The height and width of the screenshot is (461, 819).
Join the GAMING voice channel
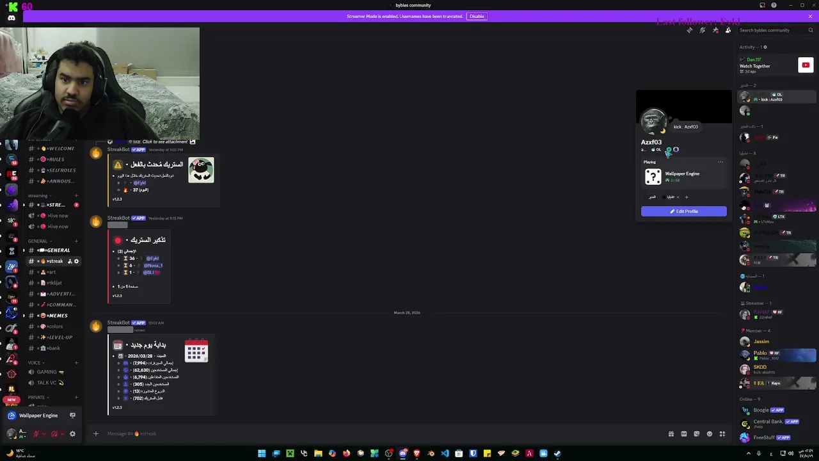coord(52,372)
